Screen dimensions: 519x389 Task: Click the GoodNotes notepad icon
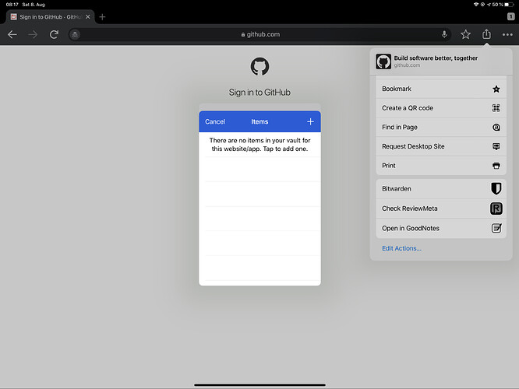pos(496,228)
